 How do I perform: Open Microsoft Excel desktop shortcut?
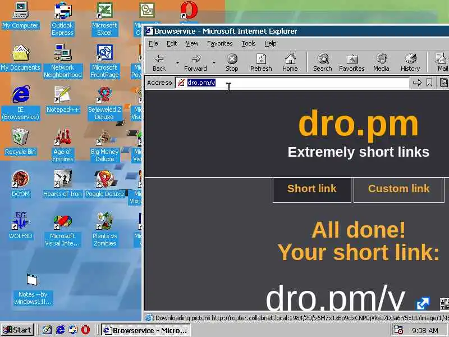tap(104, 19)
